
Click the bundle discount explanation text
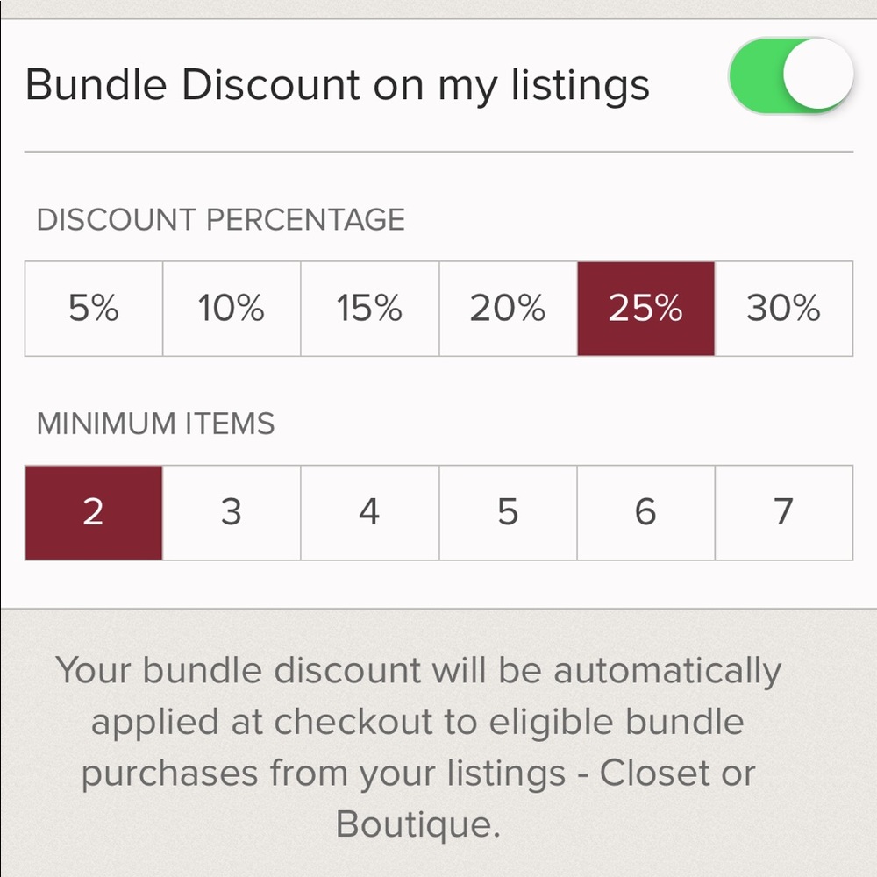coord(419,747)
